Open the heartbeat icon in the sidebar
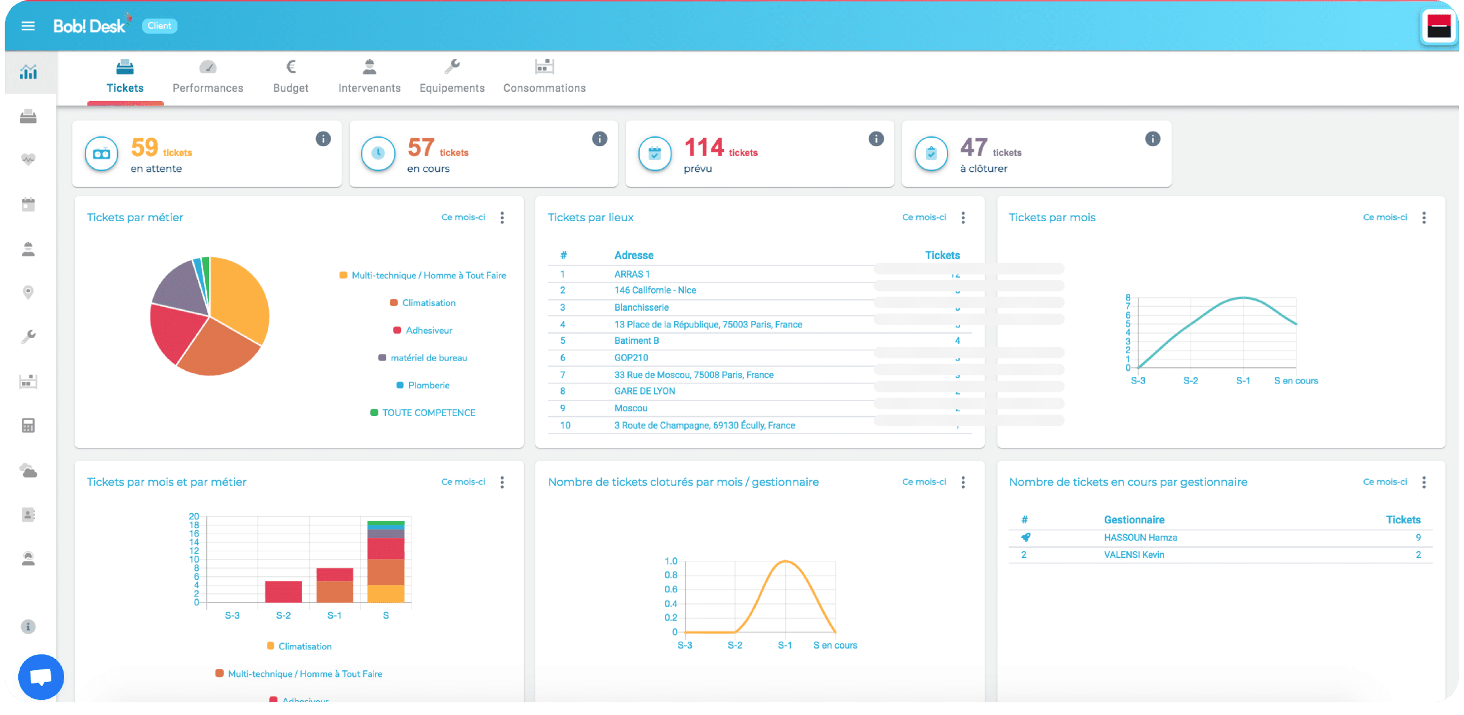 point(28,159)
